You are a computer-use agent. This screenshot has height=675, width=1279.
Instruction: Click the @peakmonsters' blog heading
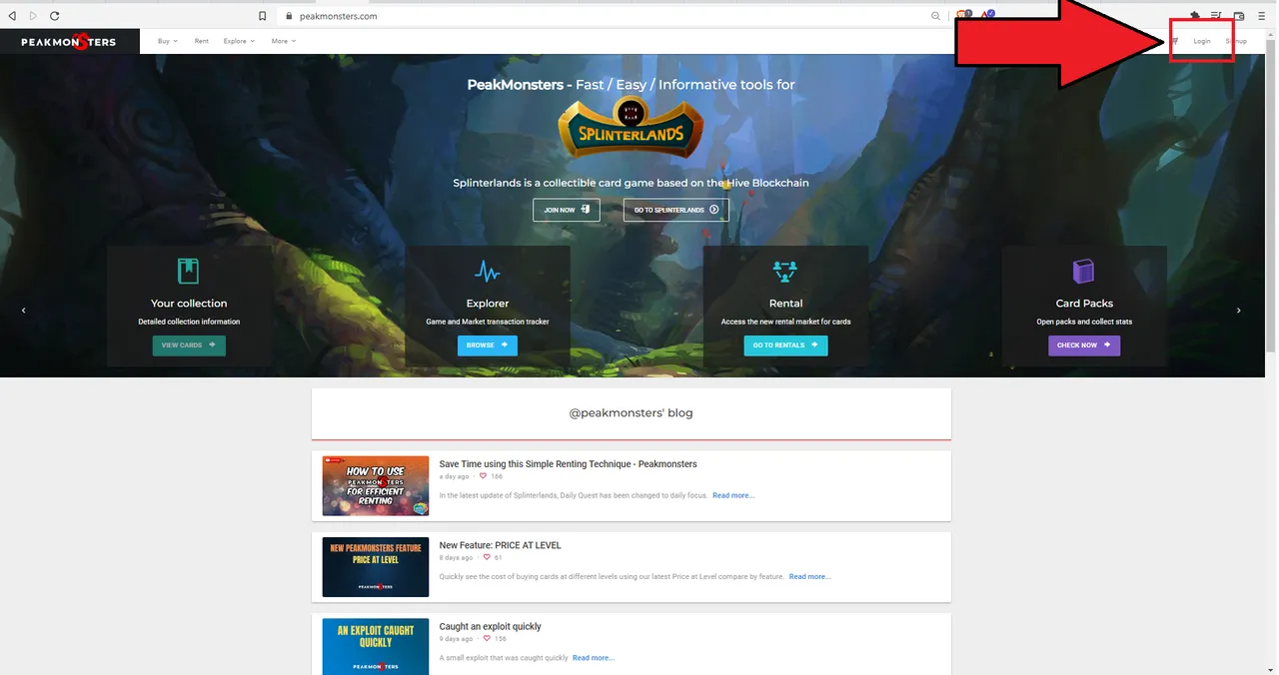(631, 412)
